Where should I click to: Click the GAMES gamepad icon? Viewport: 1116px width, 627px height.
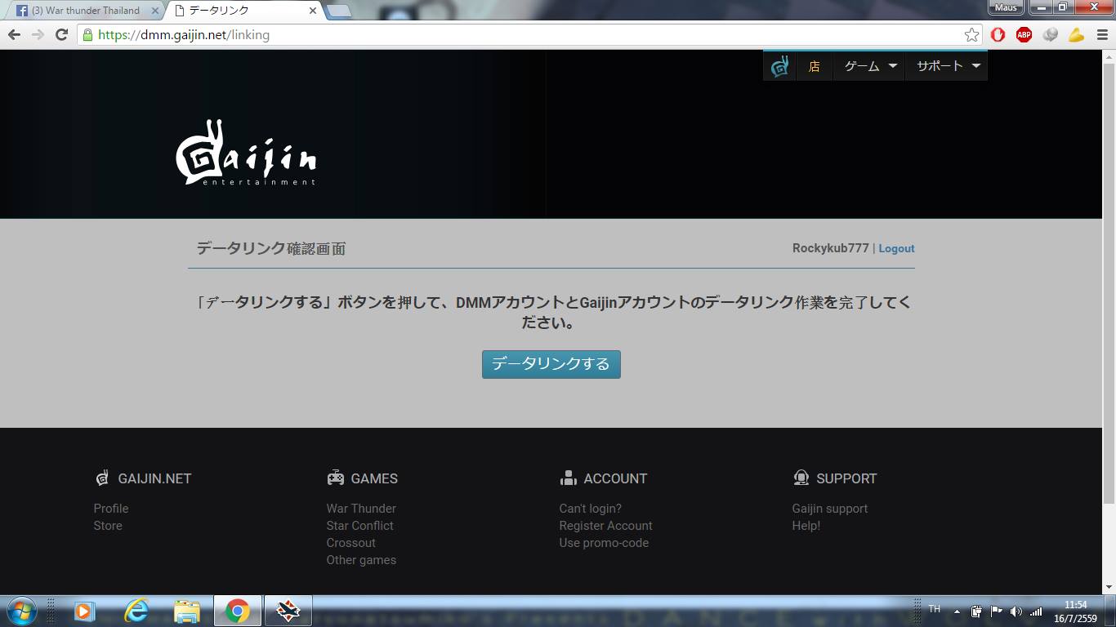coord(335,478)
